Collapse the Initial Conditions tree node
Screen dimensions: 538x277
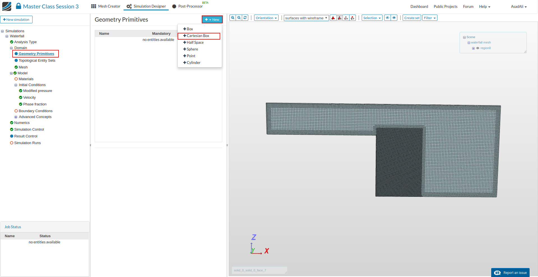16,85
